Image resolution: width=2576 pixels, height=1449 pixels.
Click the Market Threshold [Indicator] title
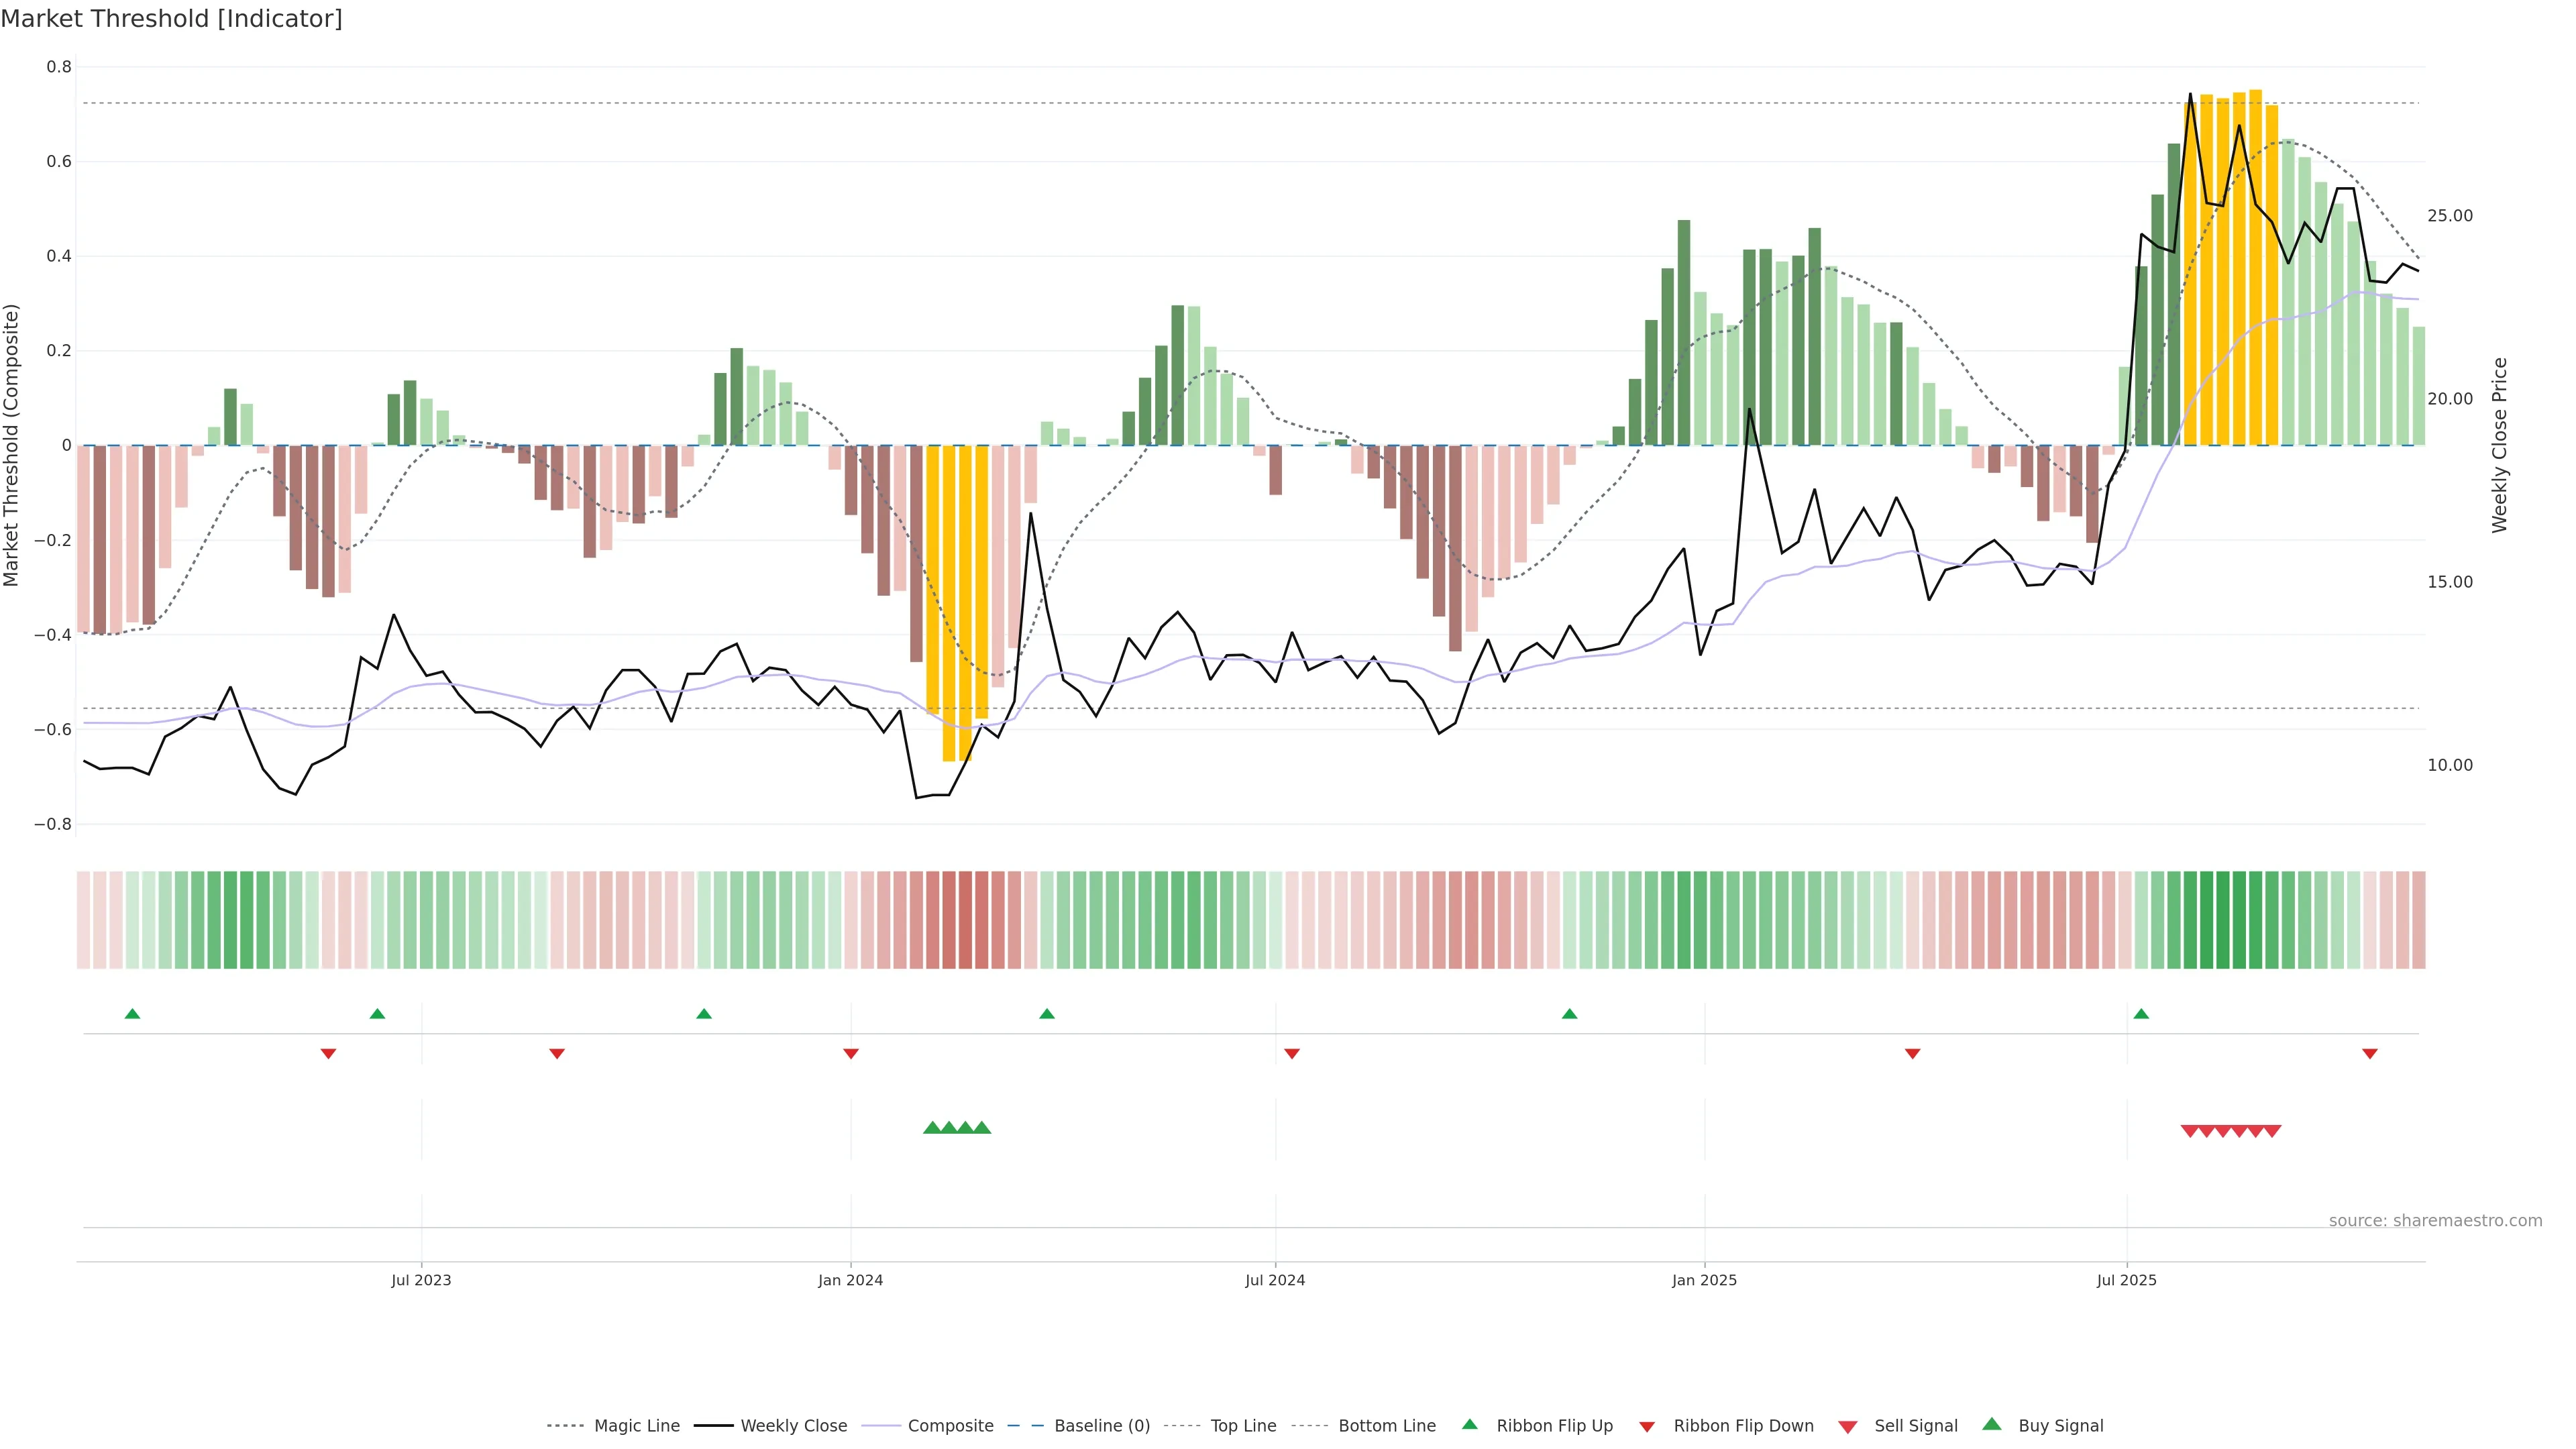pos(171,19)
